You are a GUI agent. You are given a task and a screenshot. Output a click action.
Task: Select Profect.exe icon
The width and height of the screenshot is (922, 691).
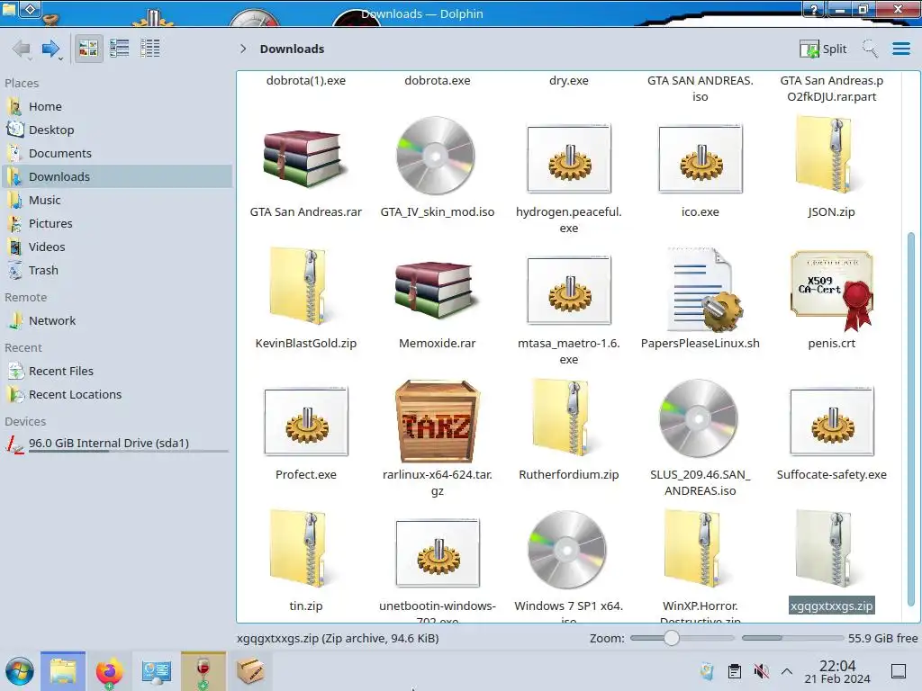pyautogui.click(x=306, y=421)
